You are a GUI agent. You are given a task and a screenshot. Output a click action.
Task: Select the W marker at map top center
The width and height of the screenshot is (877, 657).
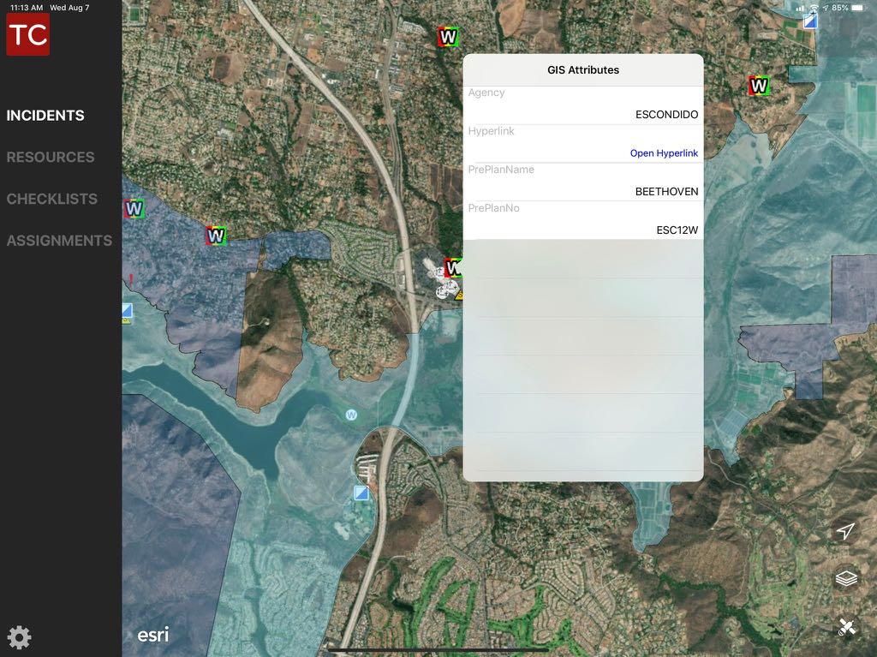point(448,37)
